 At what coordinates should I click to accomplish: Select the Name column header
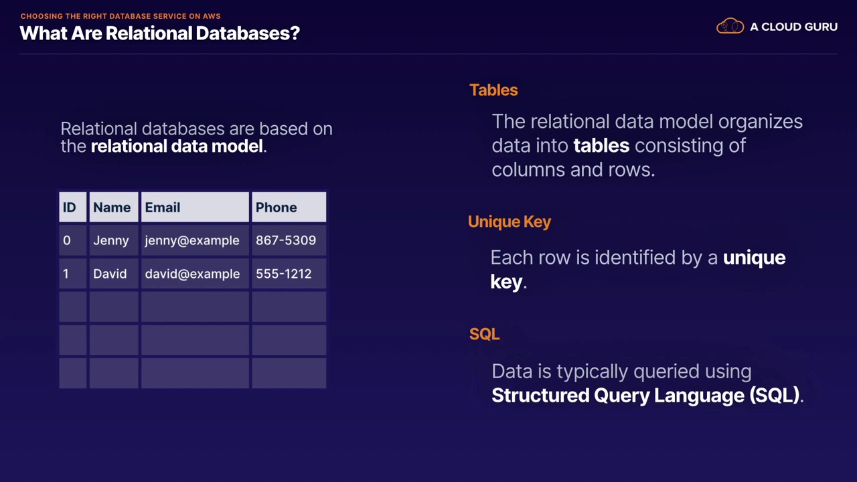113,208
